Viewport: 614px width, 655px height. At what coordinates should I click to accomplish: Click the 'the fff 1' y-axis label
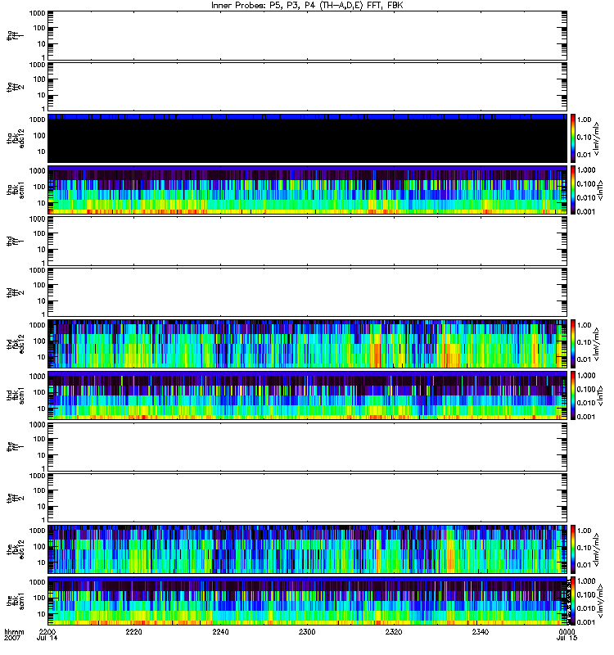click(x=16, y=447)
